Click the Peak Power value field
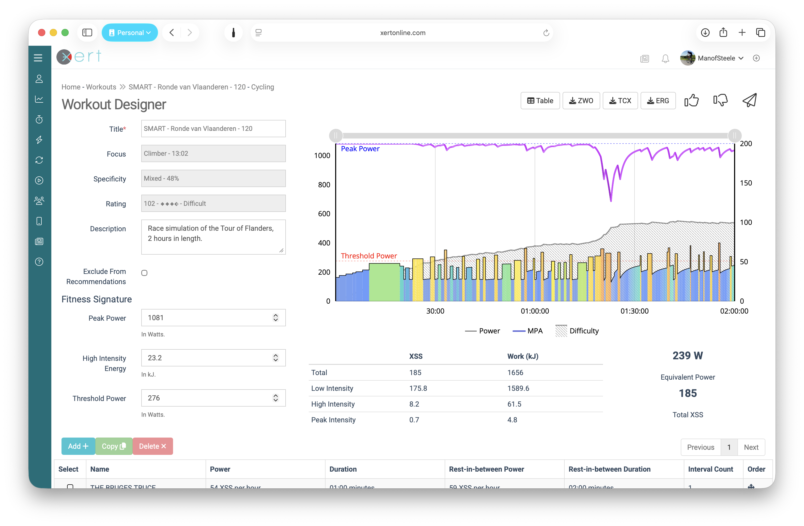Screen dimensions: 804x526 [x=213, y=318]
